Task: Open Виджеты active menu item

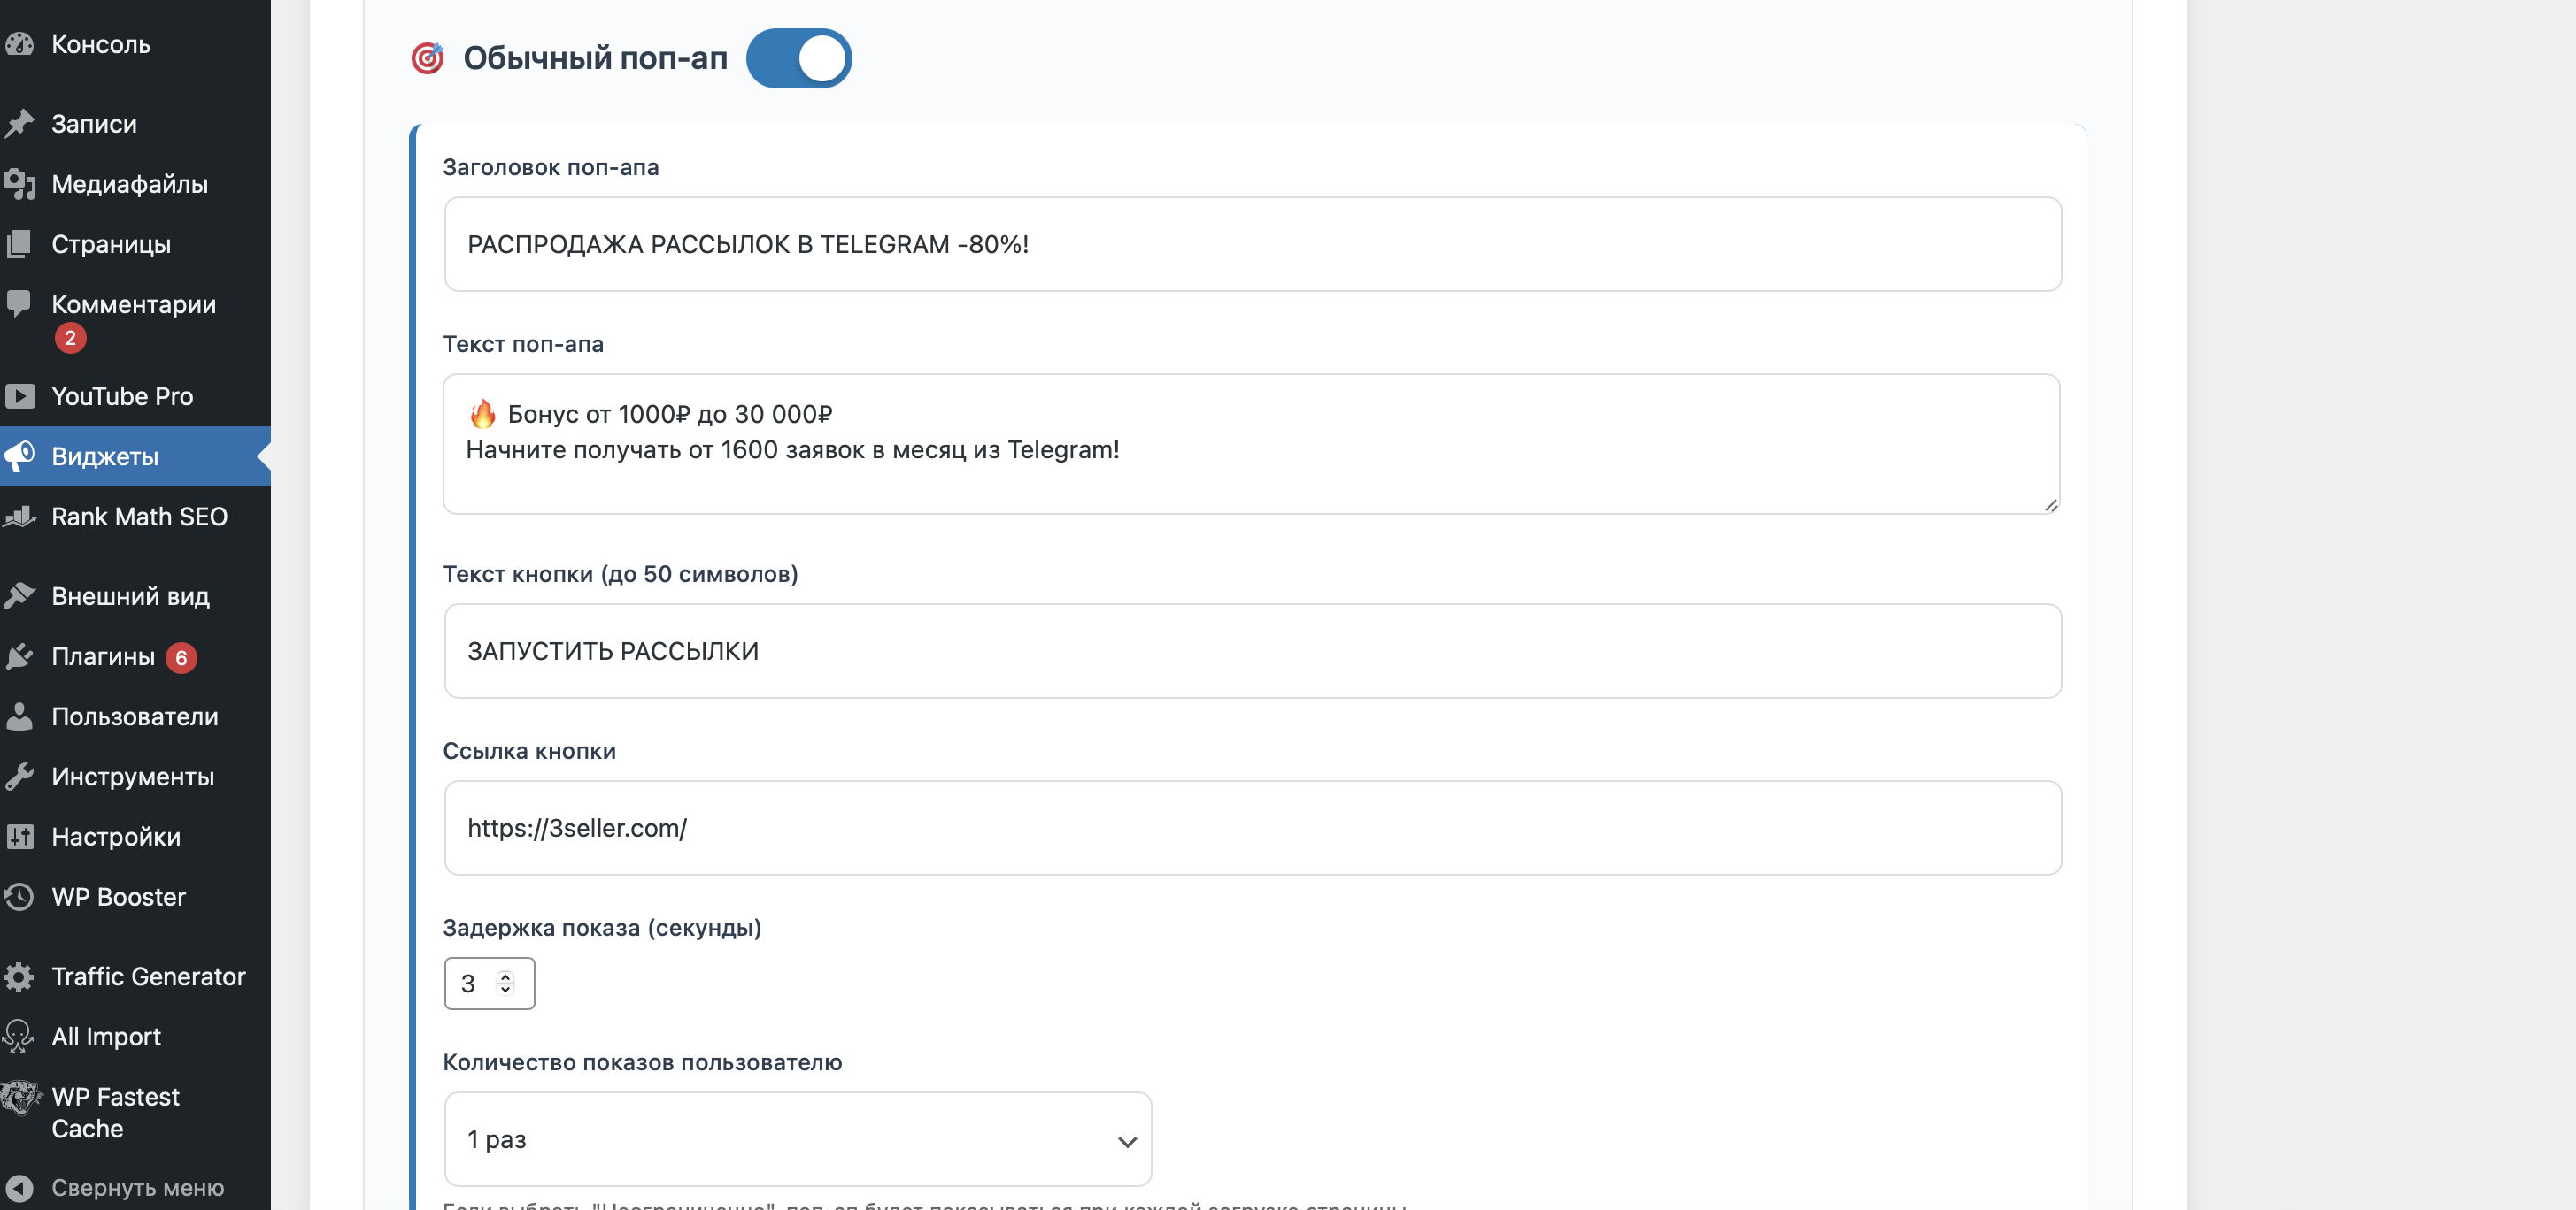Action: (135, 456)
